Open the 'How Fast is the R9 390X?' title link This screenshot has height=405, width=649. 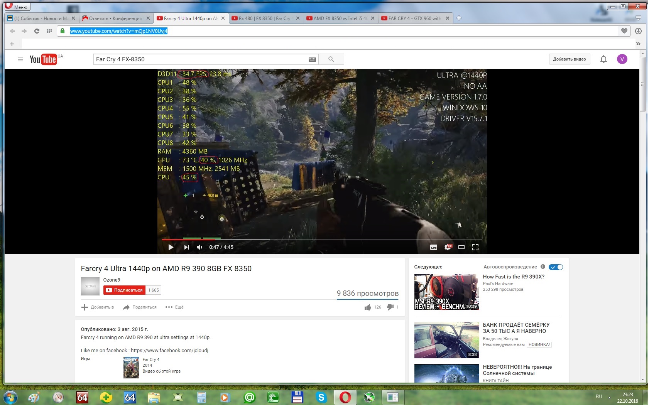514,277
